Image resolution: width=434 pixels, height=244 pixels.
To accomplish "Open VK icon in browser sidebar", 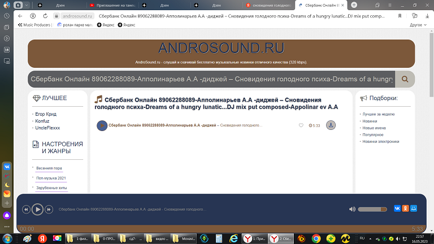I will coord(7,167).
